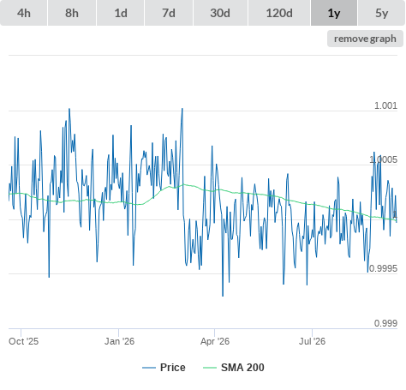406x390 pixels.
Task: Click the remove graph button
Action: [365, 39]
